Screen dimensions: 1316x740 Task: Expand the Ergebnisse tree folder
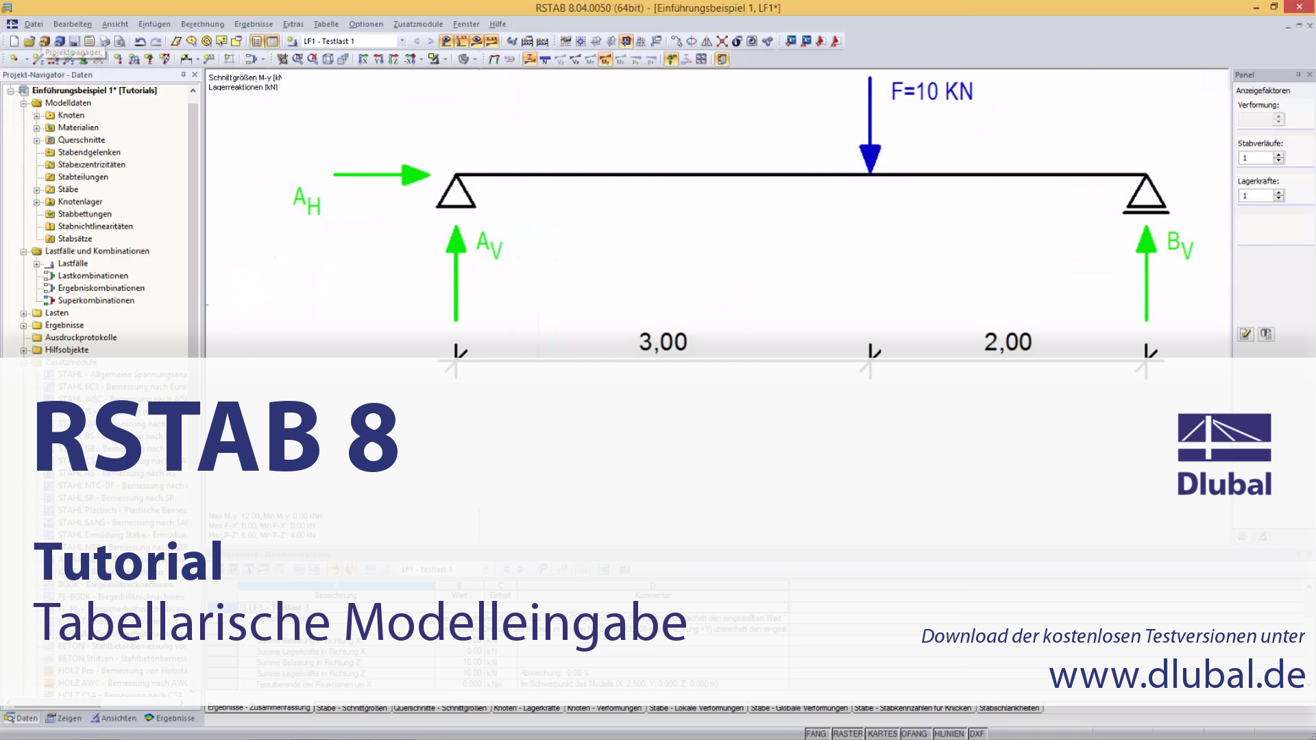click(24, 325)
